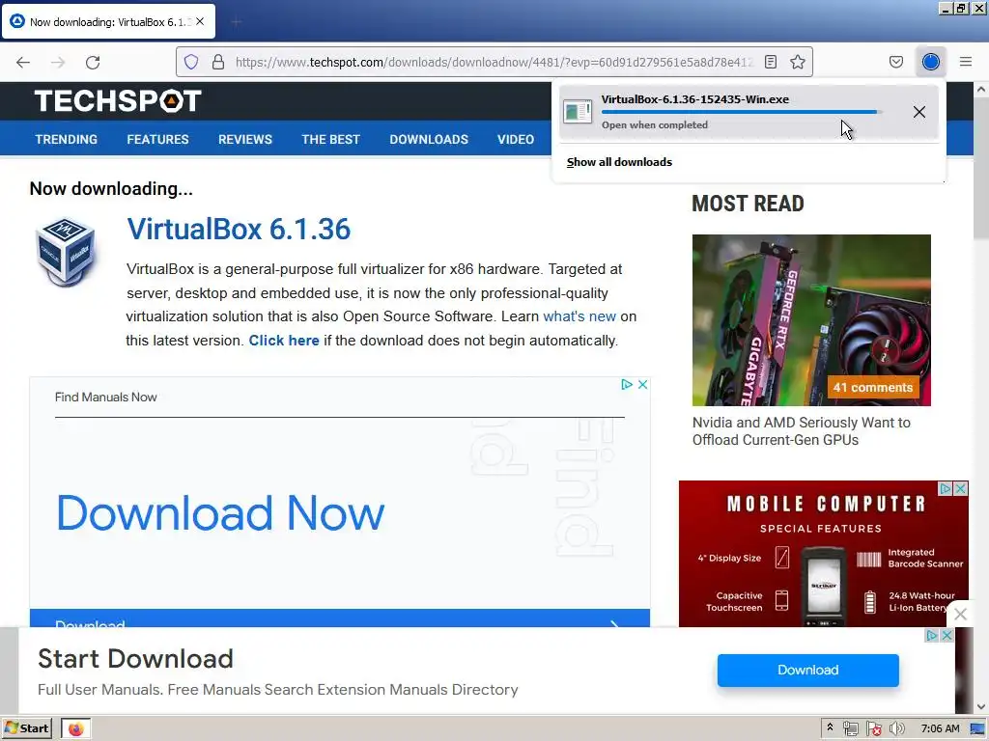
Task: Bookmark this page with the star
Action: tap(797, 62)
